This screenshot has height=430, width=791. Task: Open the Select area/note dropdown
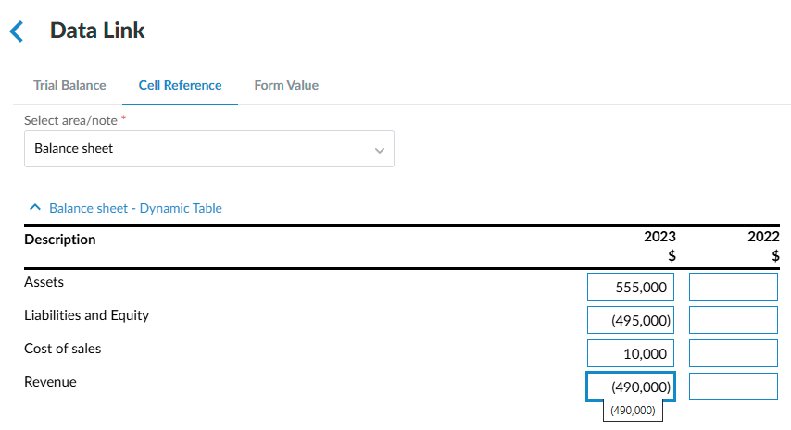(208, 149)
